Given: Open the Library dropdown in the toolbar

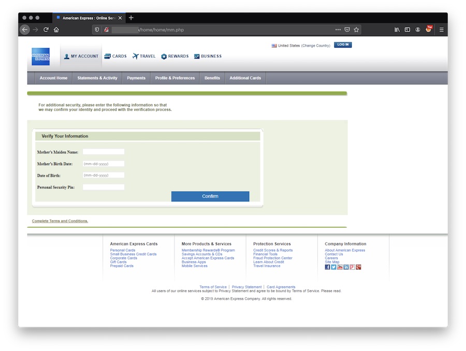Looking at the screenshot, I should coord(397,30).
